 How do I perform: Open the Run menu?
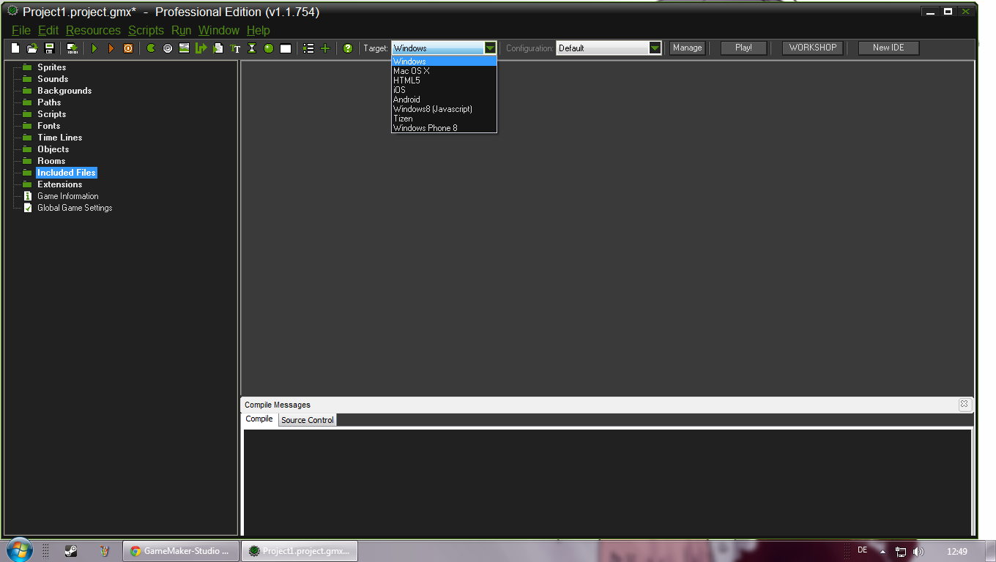coord(181,30)
